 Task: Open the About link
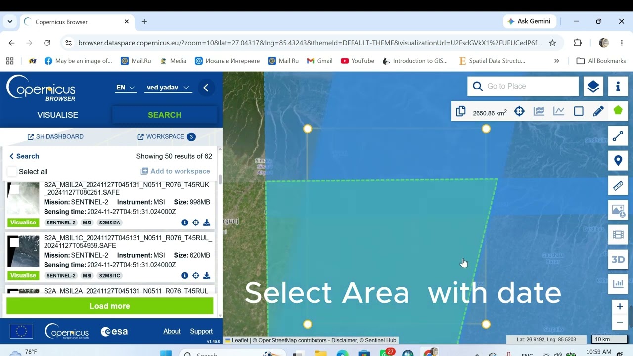(172, 331)
